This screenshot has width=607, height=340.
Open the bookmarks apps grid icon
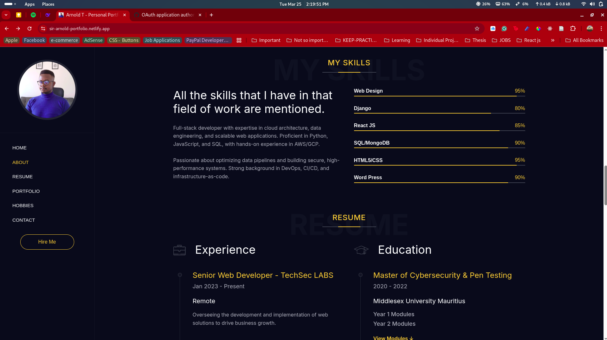pyautogui.click(x=239, y=40)
